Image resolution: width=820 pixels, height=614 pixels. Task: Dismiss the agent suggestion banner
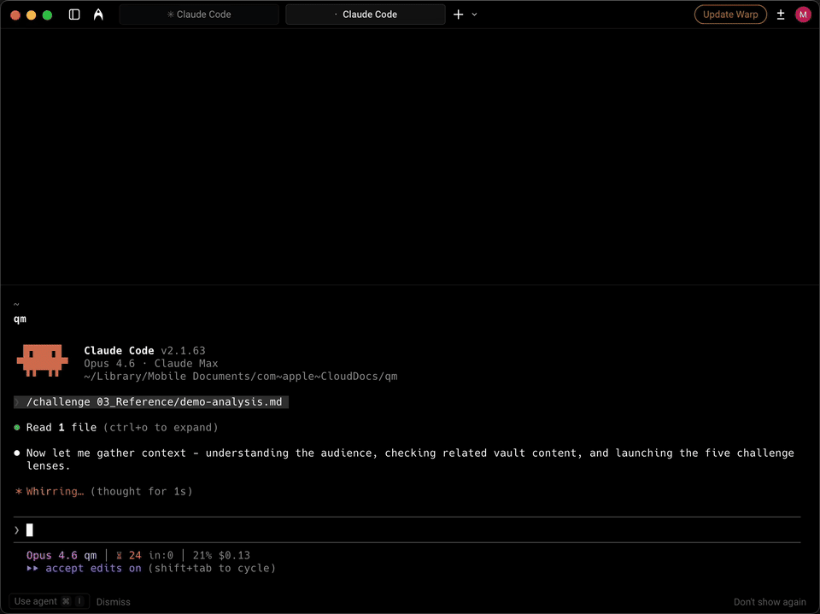[x=113, y=601]
